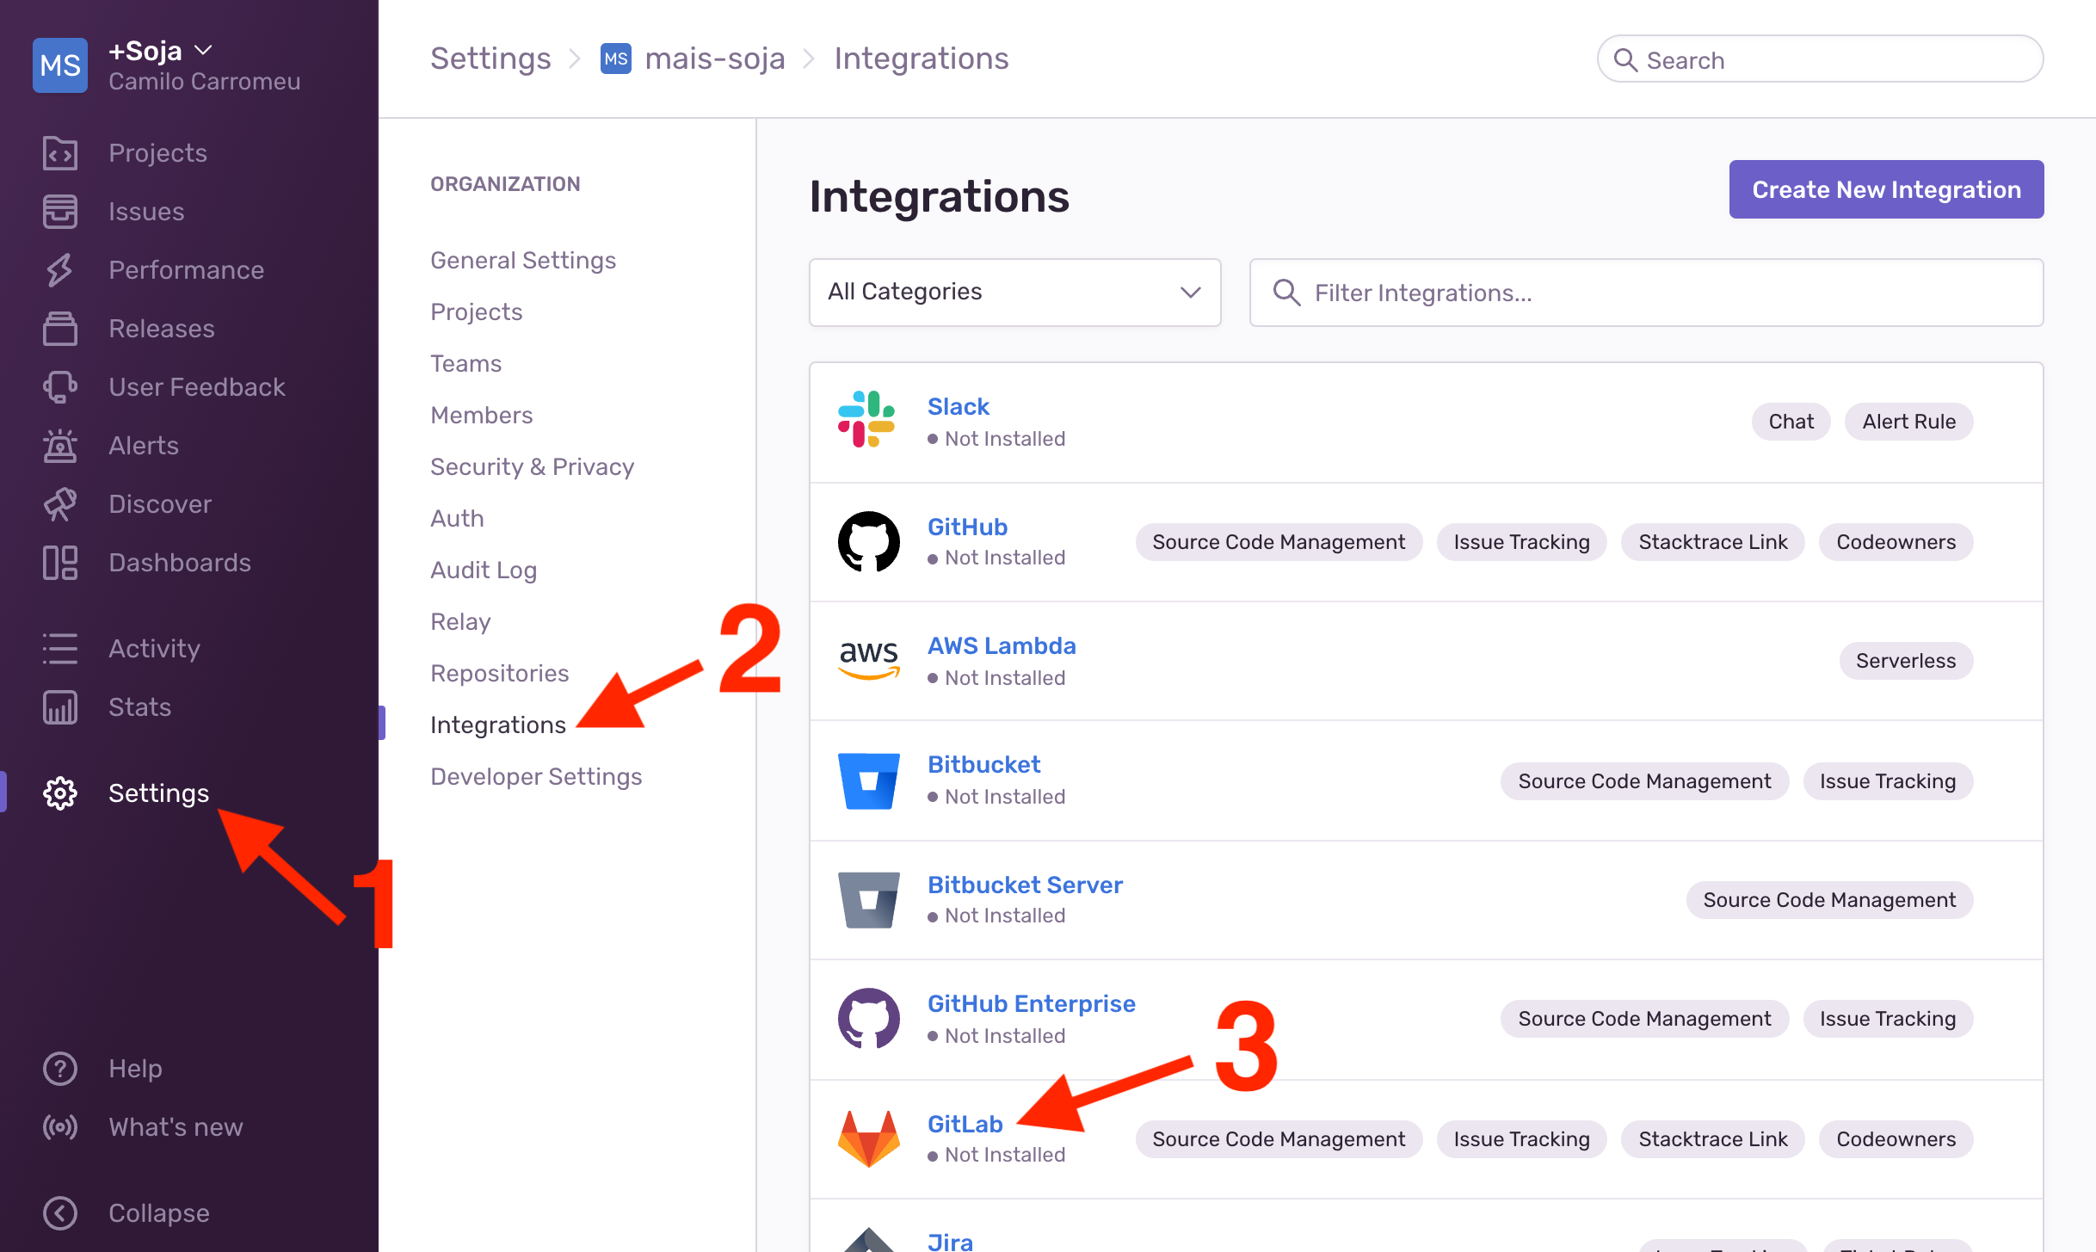Open the Developer Settings menu item
Image resolution: width=2096 pixels, height=1252 pixels.
point(535,776)
